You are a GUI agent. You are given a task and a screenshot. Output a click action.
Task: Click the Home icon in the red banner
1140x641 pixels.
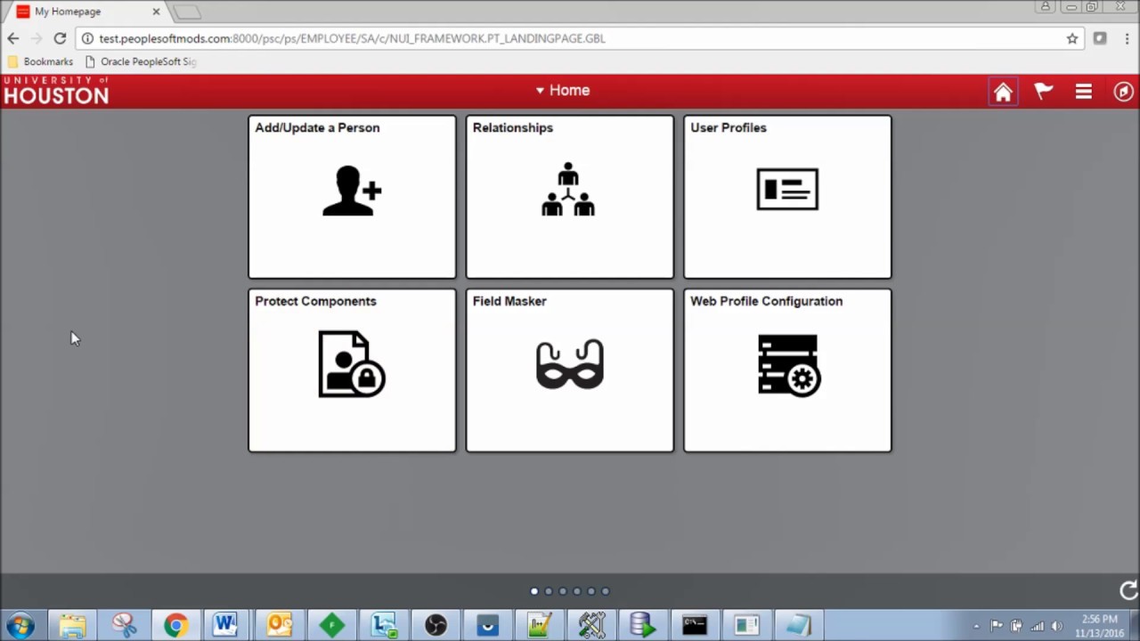(x=1003, y=92)
